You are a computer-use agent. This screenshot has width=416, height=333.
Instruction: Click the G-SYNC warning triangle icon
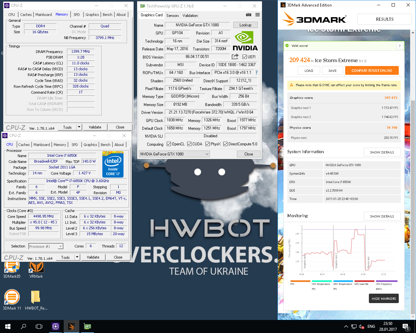291,85
